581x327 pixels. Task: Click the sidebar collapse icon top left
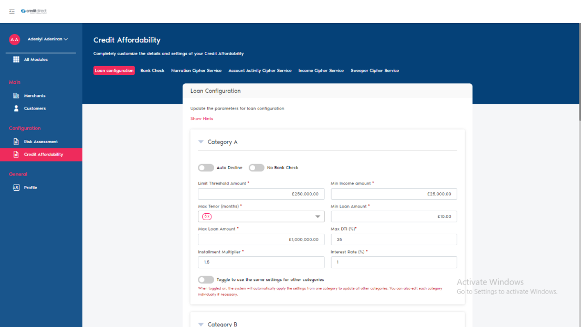(x=12, y=10)
